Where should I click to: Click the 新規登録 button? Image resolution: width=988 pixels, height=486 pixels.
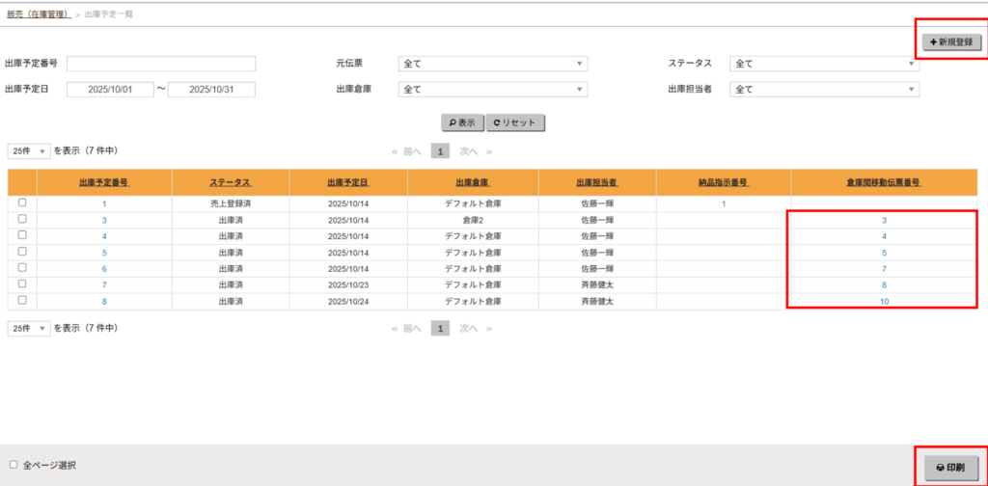point(951,42)
